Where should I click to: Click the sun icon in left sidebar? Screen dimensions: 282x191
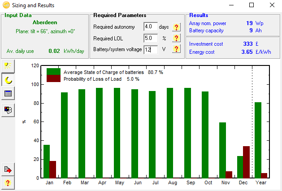[8, 66]
